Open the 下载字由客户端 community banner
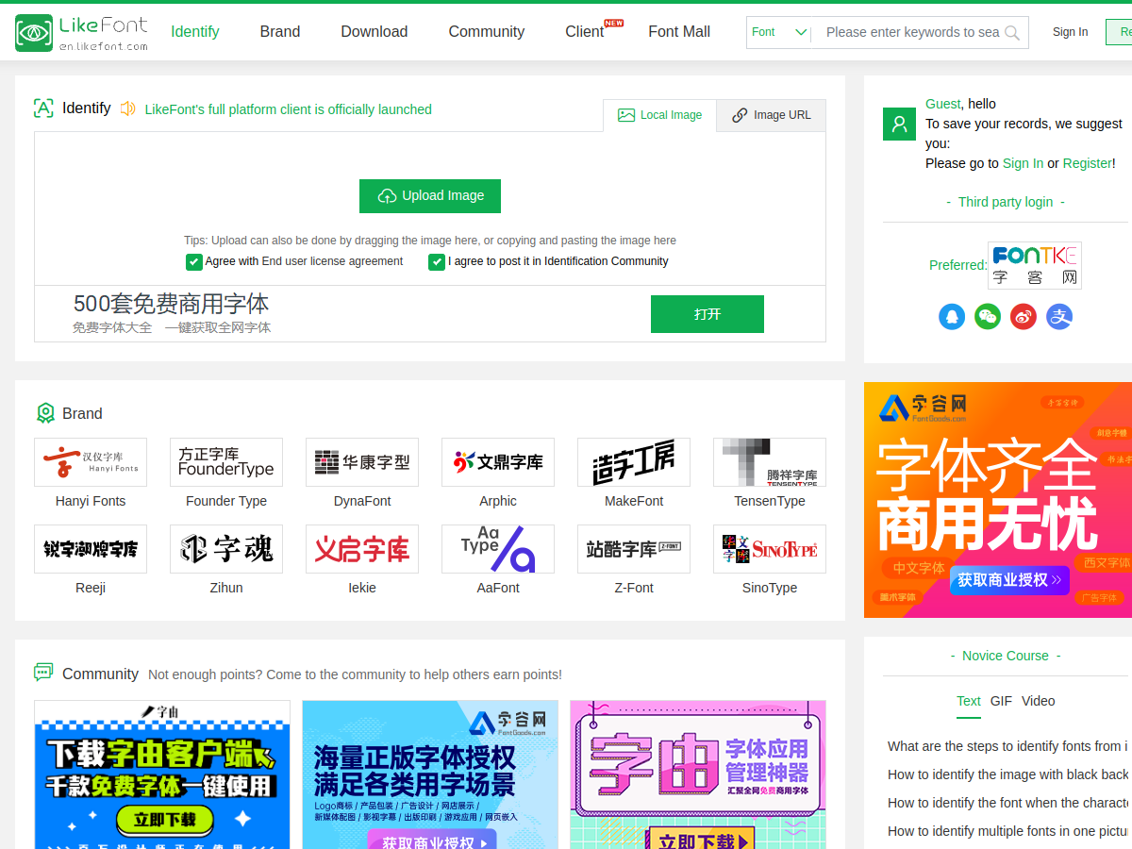1132x849 pixels. pos(162,774)
